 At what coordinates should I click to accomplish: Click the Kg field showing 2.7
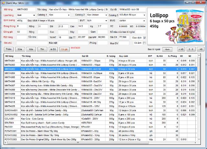(x=103, y=26)
